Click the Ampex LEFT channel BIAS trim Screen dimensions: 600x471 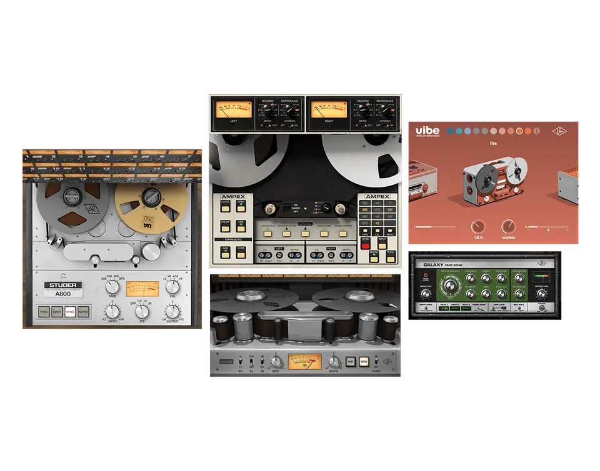279,255
